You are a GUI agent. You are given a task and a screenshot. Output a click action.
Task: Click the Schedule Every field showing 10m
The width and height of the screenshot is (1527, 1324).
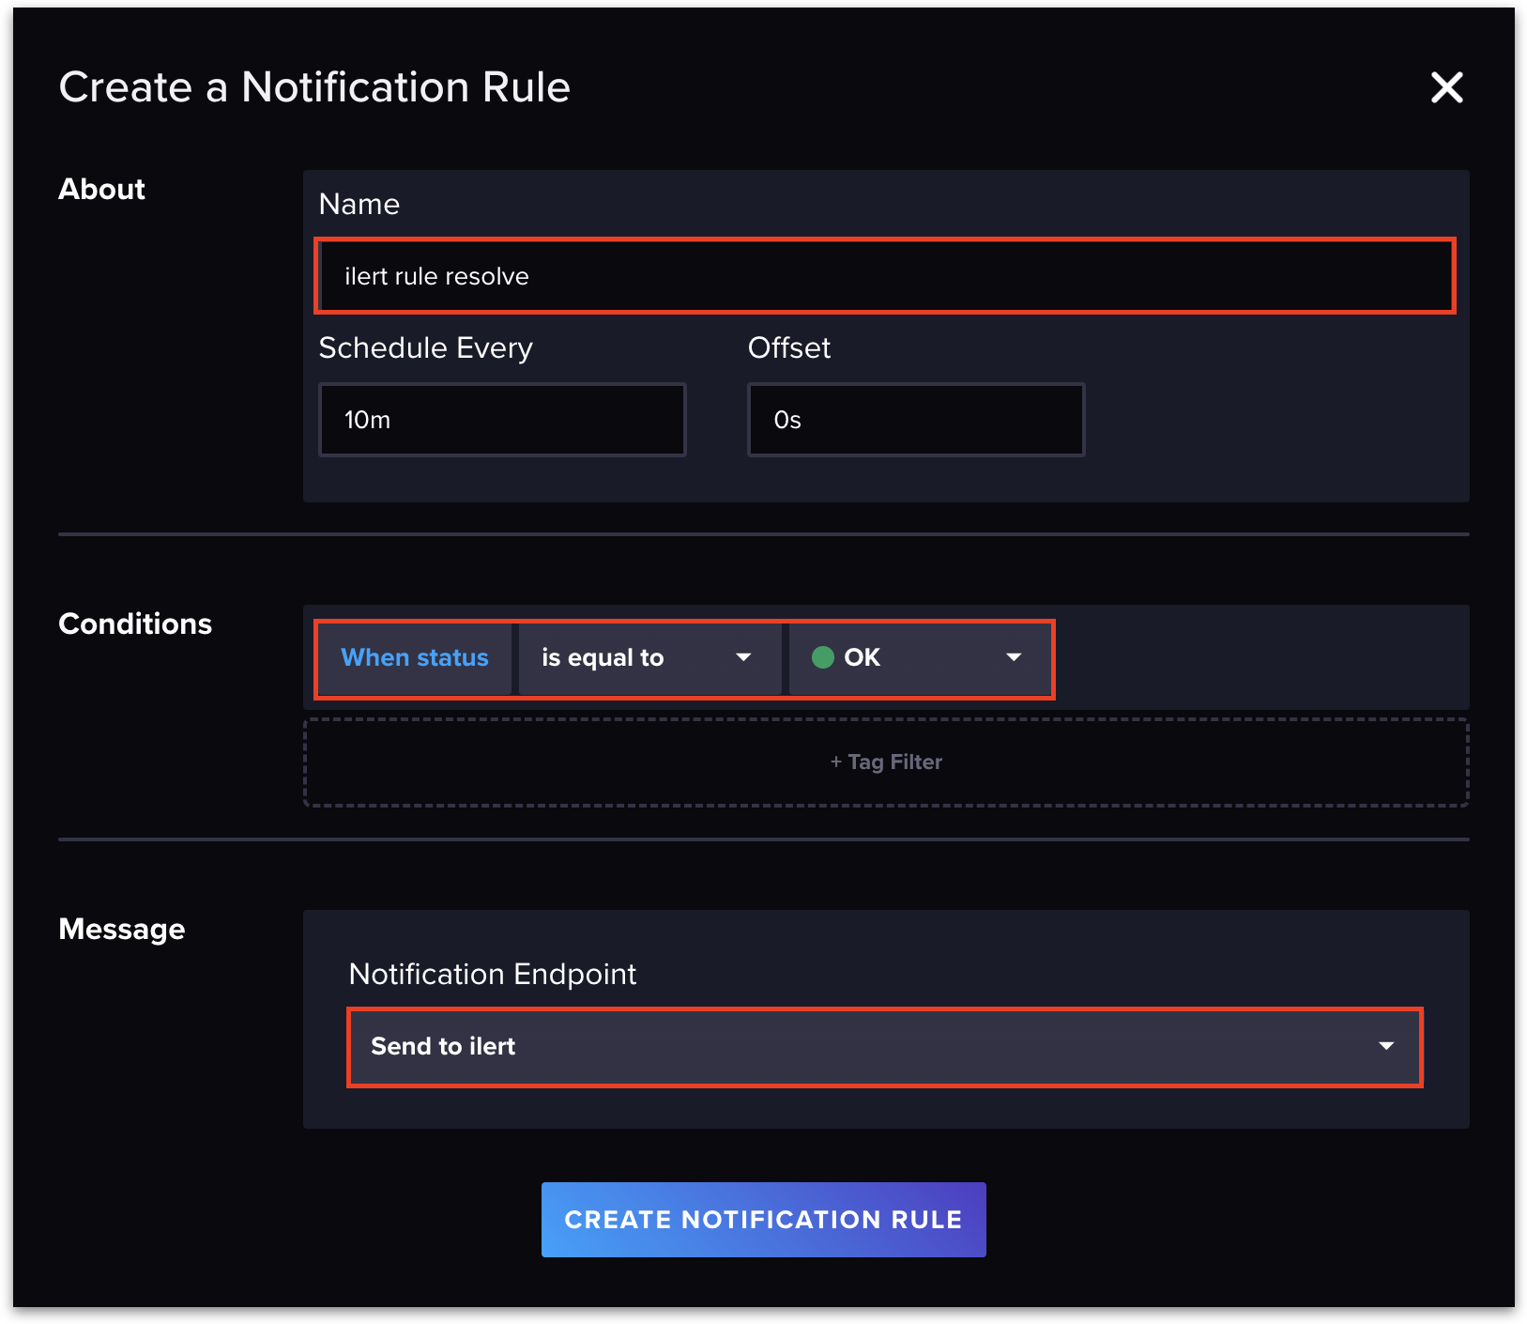pyautogui.click(x=502, y=420)
